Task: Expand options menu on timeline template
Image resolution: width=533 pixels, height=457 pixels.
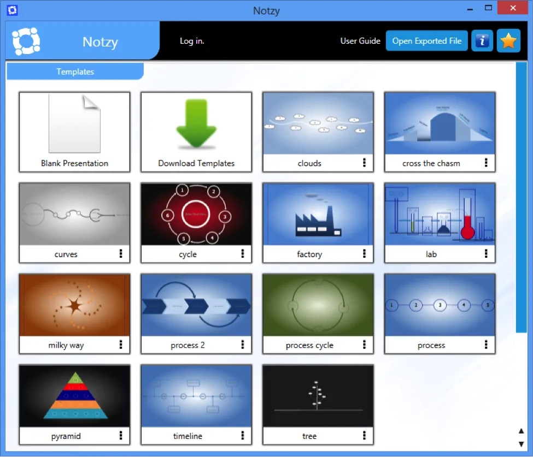Action: pos(242,436)
